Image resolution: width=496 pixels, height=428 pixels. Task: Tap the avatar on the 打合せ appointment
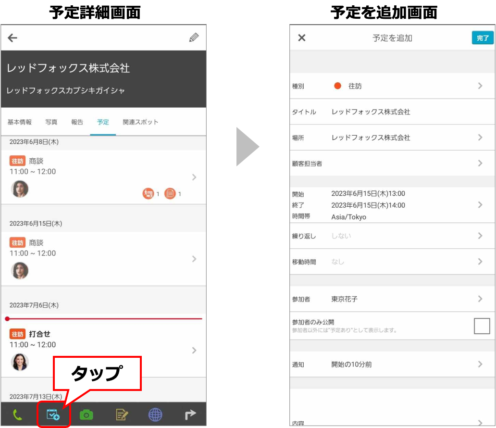[x=20, y=362]
